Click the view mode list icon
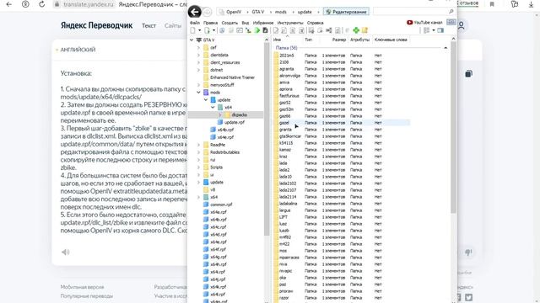Screen dimensions: 540x303 tap(427, 30)
